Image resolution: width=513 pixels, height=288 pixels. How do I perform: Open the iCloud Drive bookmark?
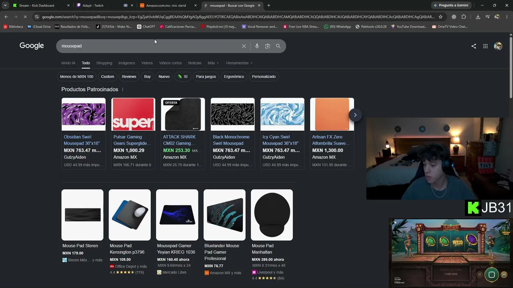coord(39,27)
